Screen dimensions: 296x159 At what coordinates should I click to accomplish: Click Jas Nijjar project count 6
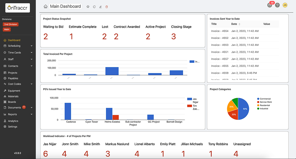46,154
